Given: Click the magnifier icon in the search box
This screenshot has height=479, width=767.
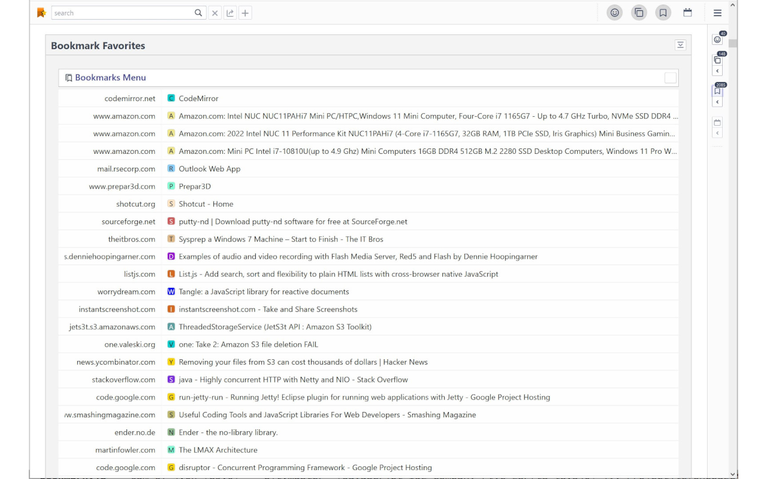Looking at the screenshot, I should point(198,13).
